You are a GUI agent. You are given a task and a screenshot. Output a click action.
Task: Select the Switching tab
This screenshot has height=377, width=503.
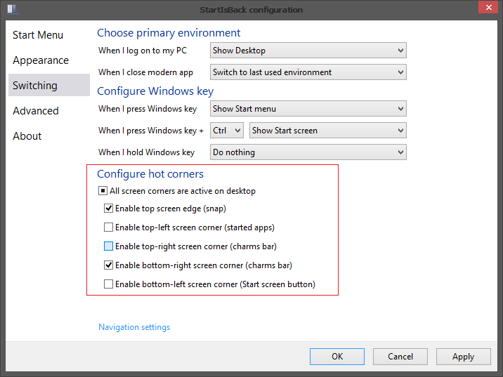[x=49, y=85]
